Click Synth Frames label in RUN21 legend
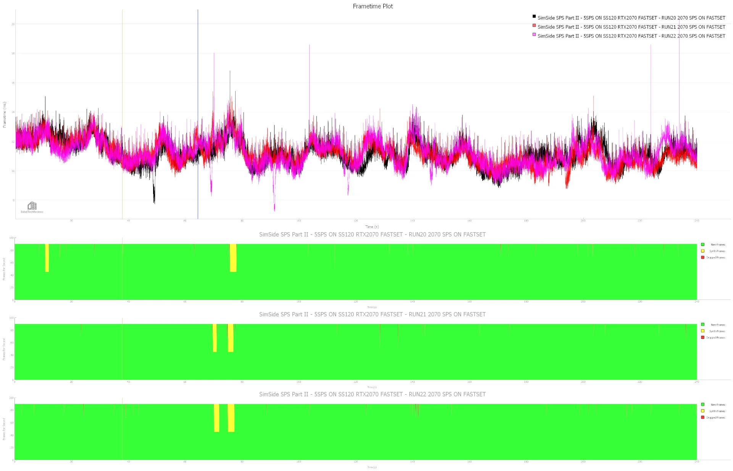This screenshot has width=733, height=471. coord(717,332)
